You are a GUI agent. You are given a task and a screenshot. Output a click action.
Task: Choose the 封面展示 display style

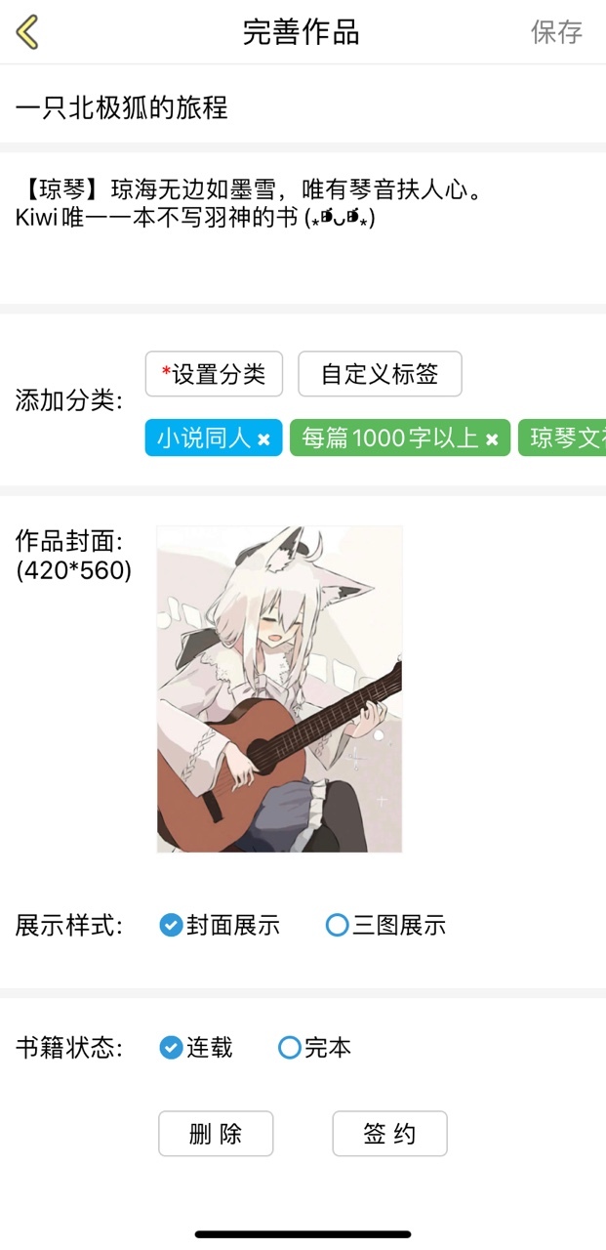(x=220, y=925)
